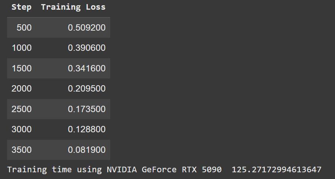Click the Step column header

click(x=21, y=7)
